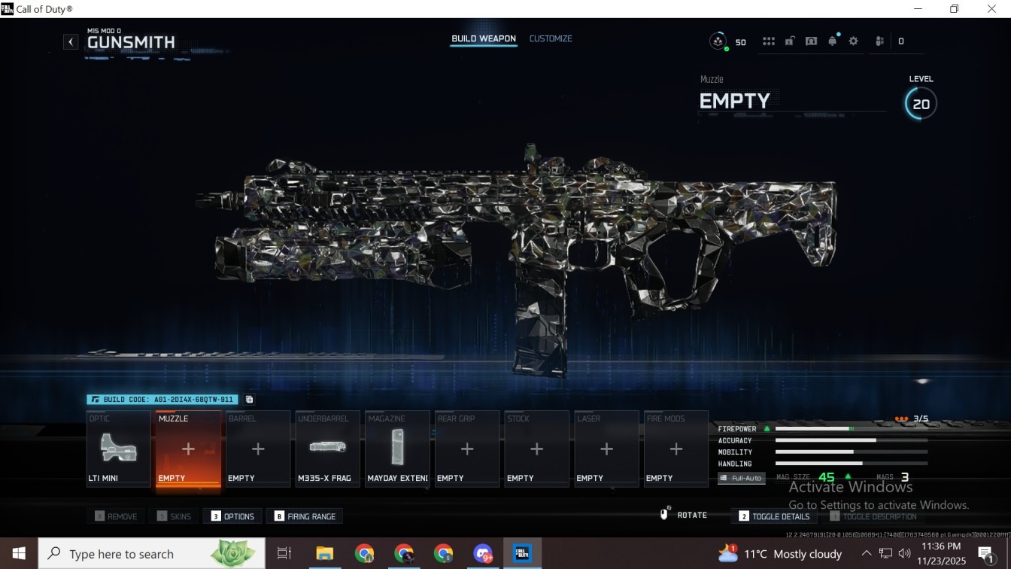Open the social friends icon
Viewport: 1011px width, 569px height.
(879, 41)
